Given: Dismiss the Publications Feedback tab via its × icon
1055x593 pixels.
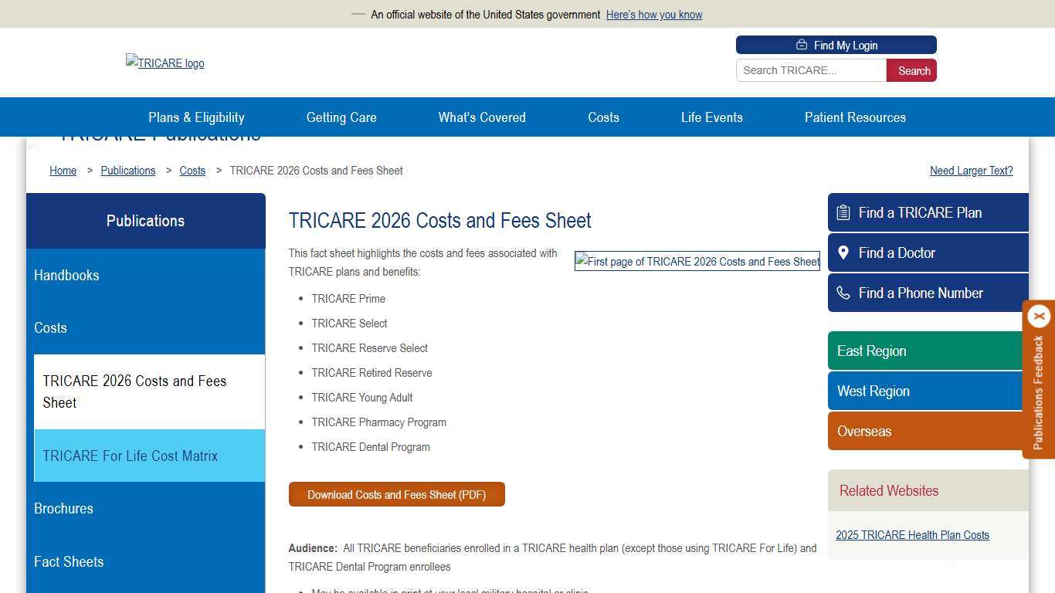Looking at the screenshot, I should point(1039,316).
